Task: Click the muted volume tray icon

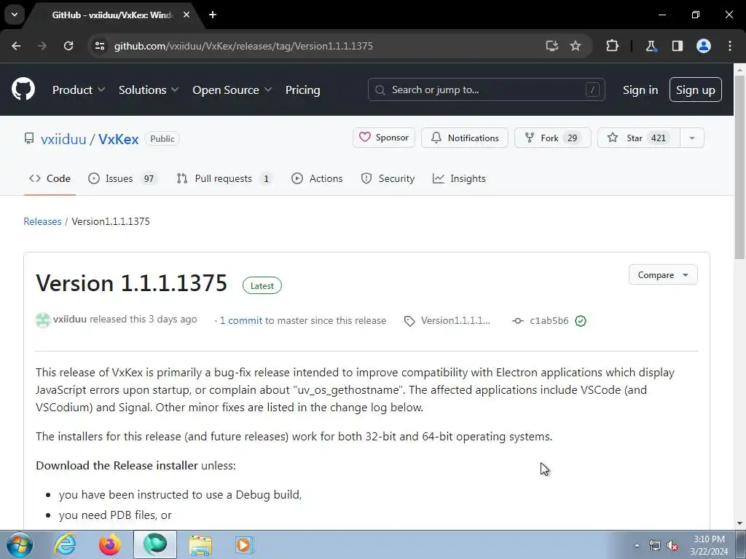Action: (672, 546)
